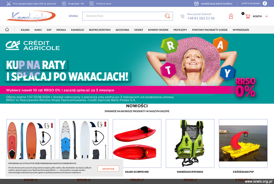Open the Akcesoria menu

[x=122, y=30]
